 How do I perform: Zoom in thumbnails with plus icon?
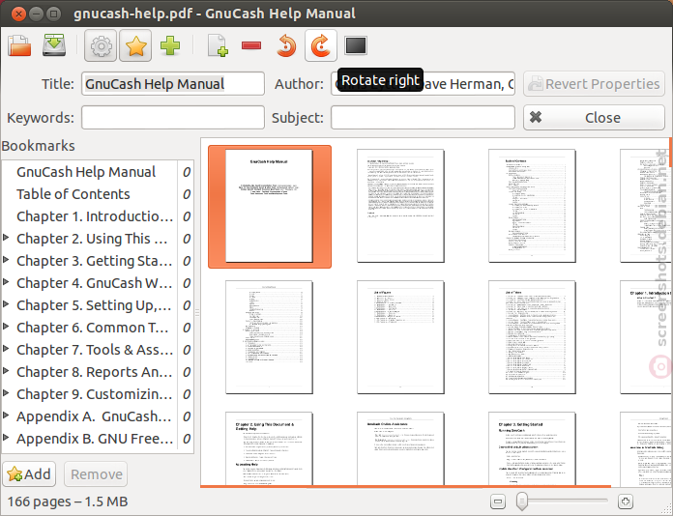[x=626, y=502]
